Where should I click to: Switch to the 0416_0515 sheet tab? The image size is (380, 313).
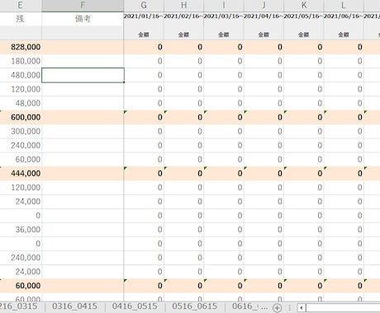[135, 306]
